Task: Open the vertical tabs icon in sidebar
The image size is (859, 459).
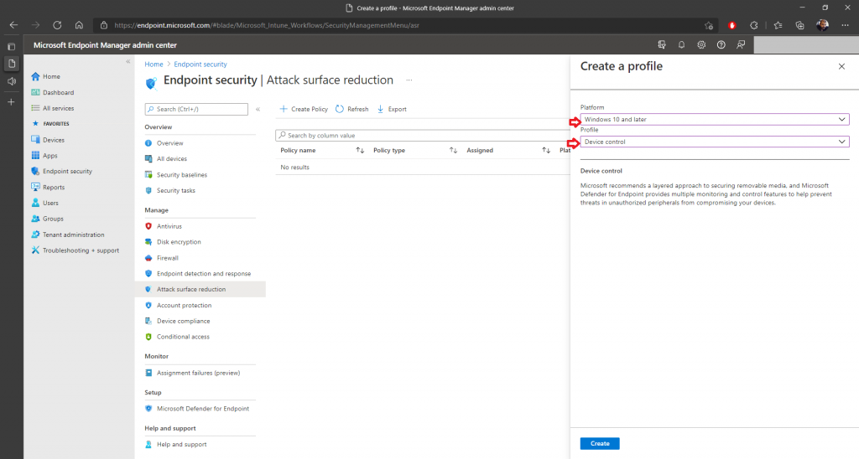Action: pos(12,47)
